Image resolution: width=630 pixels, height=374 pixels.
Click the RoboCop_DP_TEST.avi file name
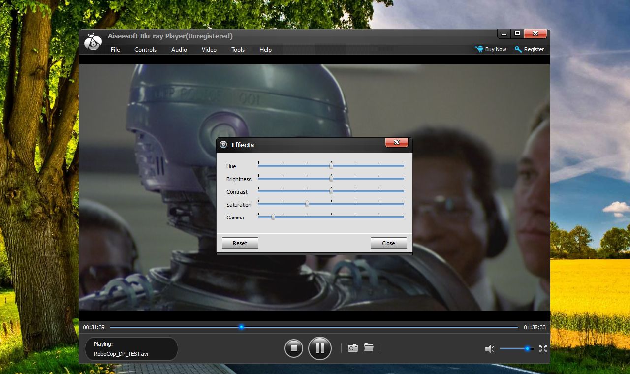tap(121, 354)
